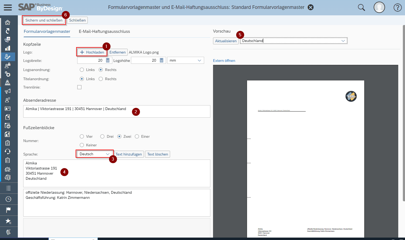The width and height of the screenshot is (405, 240).
Task: Click Aktualisieren preview button
Action: 226,41
